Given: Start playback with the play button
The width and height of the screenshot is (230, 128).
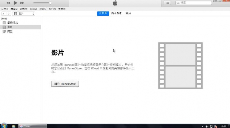Looking at the screenshot, I should [x=16, y=3].
